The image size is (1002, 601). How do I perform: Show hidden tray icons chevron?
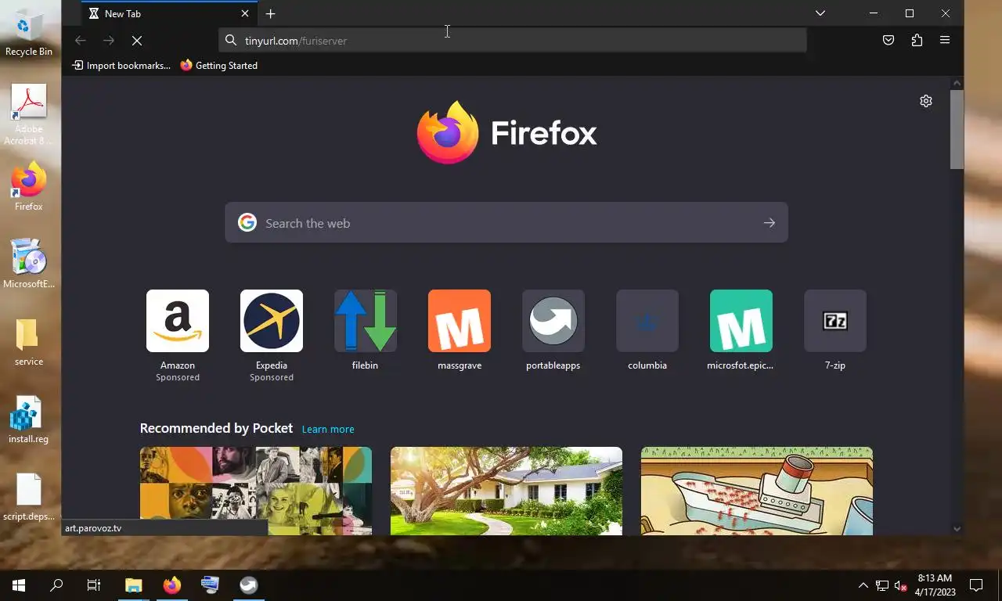[863, 585]
